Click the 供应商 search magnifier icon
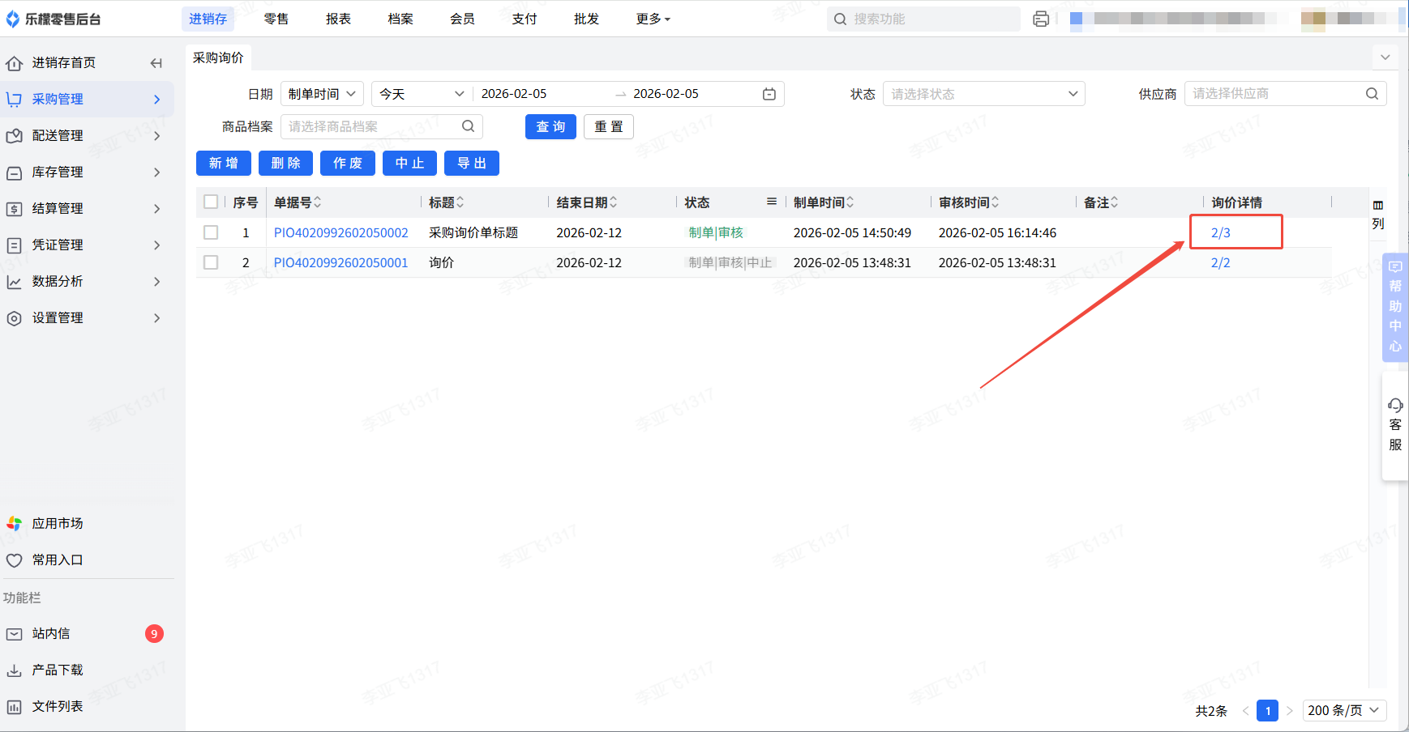Viewport: 1409px width, 732px height. pyautogui.click(x=1372, y=94)
